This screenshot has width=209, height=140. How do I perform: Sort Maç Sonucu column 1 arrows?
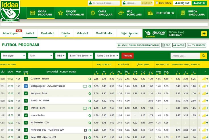[x=96, y=74]
